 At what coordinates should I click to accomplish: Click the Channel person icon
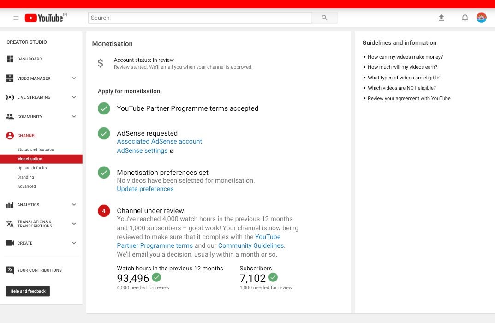[x=10, y=136]
